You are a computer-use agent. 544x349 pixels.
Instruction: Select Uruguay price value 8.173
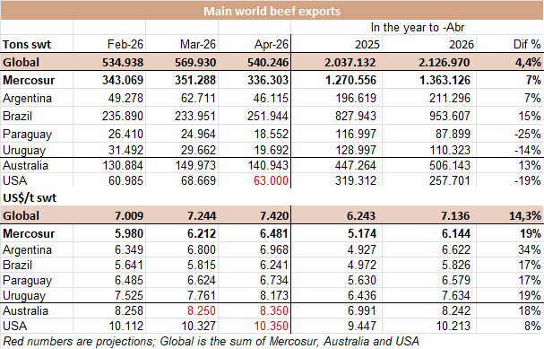click(x=274, y=295)
